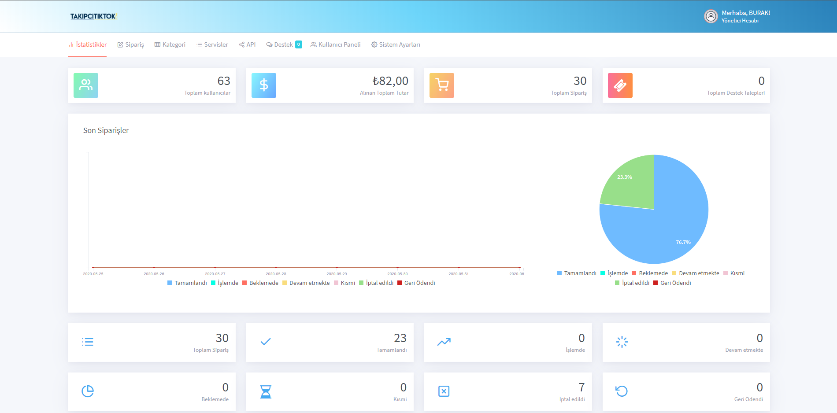
Task: Open Sistem Ayarları settings page
Action: point(396,44)
